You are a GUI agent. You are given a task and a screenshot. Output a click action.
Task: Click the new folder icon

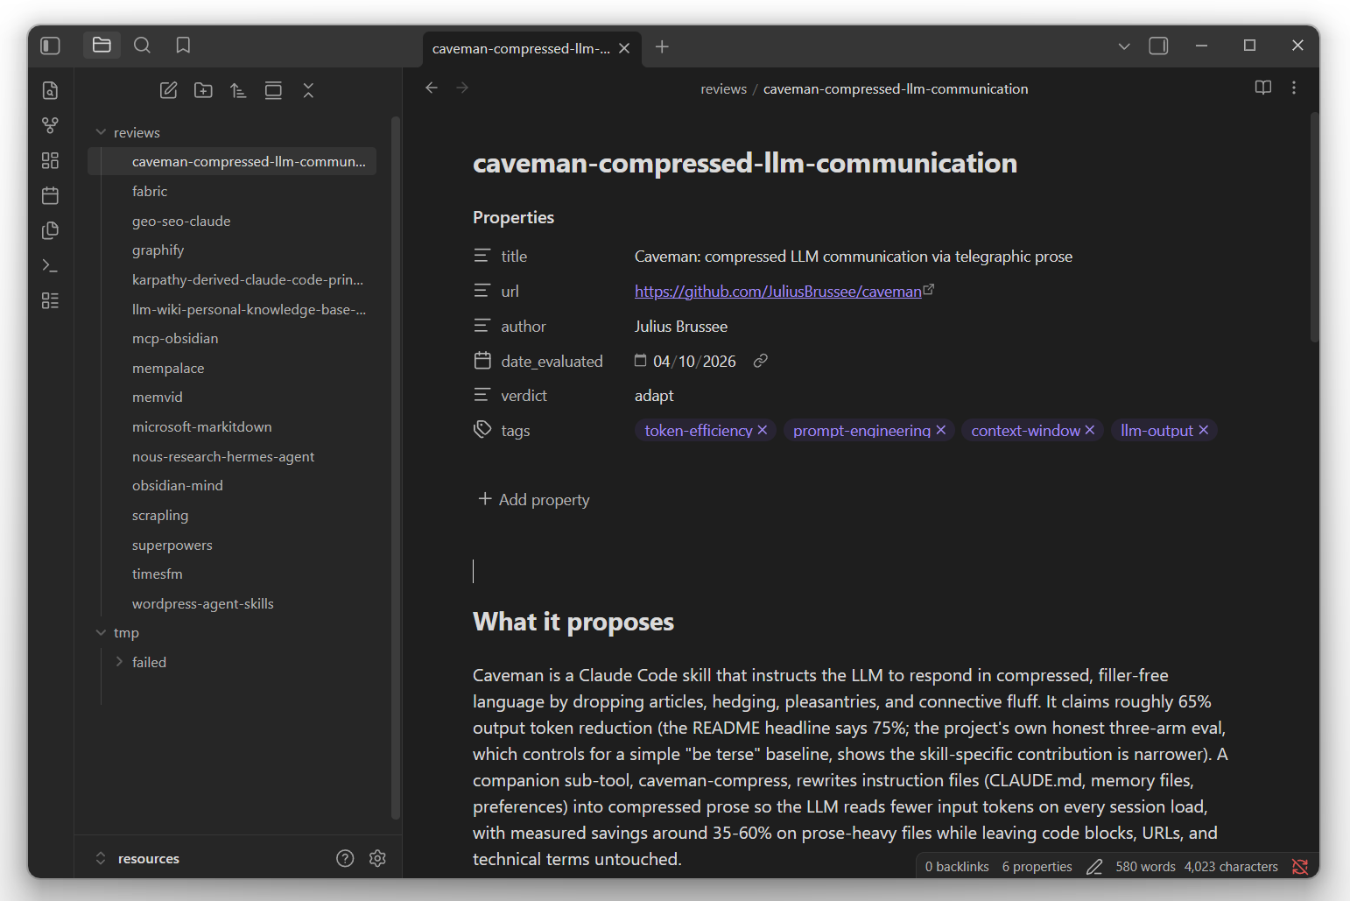(x=203, y=90)
